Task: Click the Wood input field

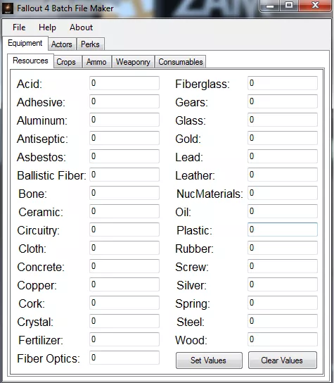Action: [x=283, y=339]
